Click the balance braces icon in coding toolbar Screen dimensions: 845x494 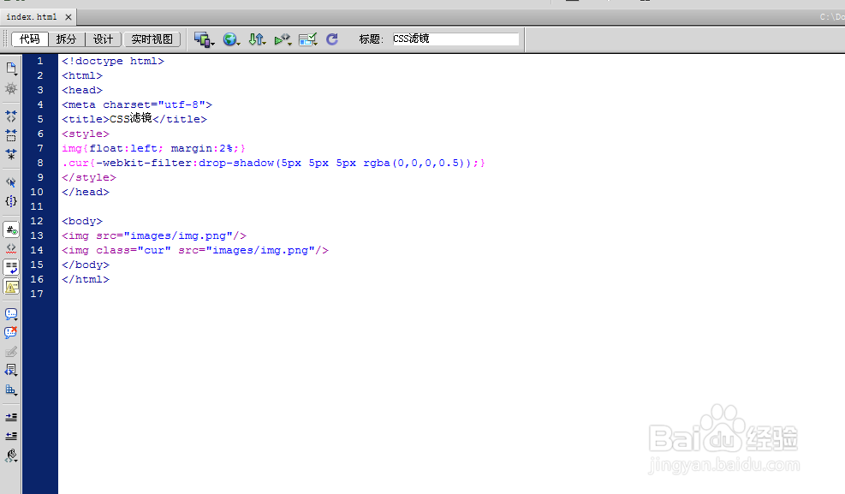[x=11, y=201]
